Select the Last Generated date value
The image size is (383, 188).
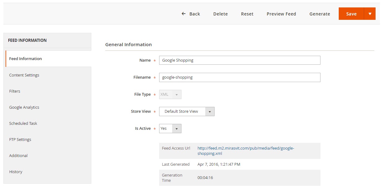(x=219, y=164)
